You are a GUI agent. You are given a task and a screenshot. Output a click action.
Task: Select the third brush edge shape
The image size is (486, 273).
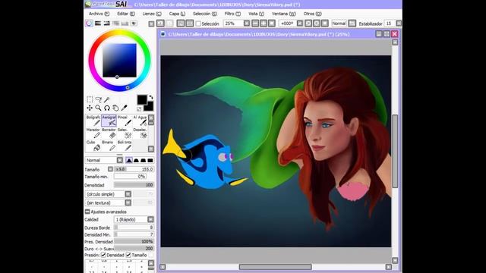point(144,160)
